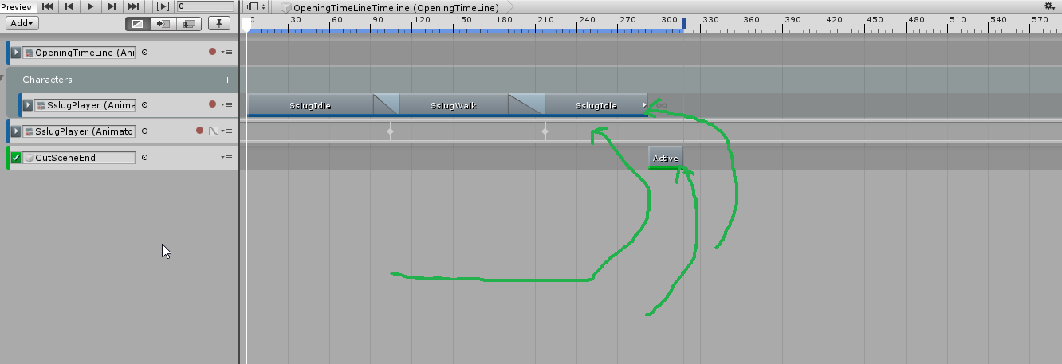Screen dimensions: 1062x364
Task: Toggle the Play Range mode icon
Action: [x=163, y=6]
